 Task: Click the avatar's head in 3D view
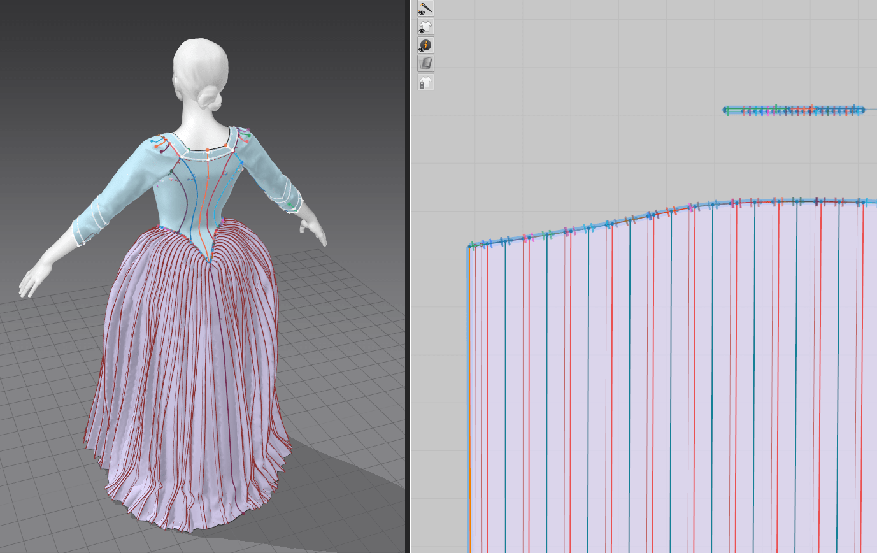(x=200, y=64)
